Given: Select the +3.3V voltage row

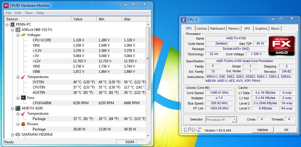Looking at the screenshot, I should tap(89, 51).
